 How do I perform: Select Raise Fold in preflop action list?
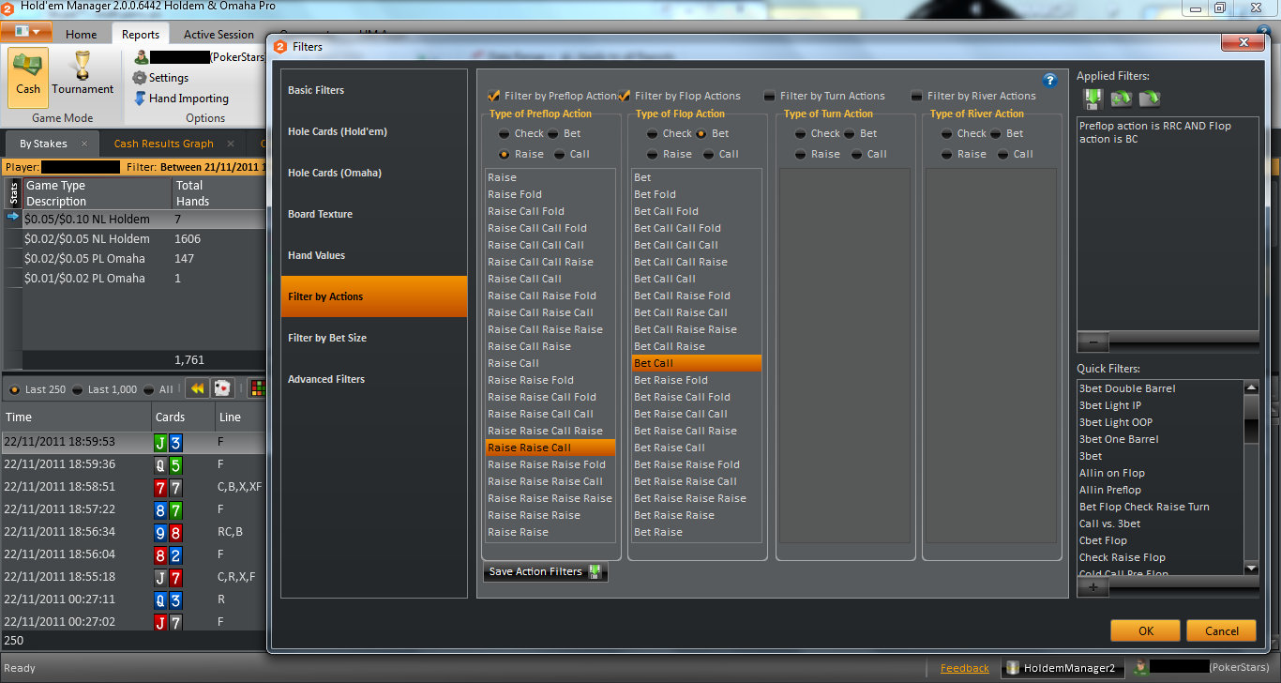click(x=550, y=194)
